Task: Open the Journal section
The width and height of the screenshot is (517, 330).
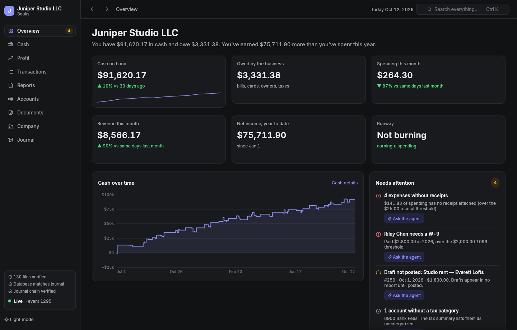Action: pos(40,140)
